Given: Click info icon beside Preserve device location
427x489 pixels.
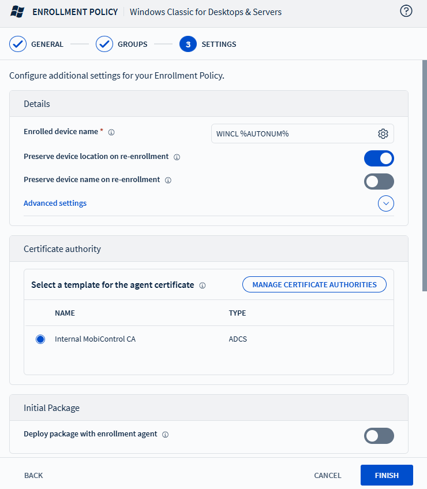Looking at the screenshot, I should pyautogui.click(x=177, y=157).
